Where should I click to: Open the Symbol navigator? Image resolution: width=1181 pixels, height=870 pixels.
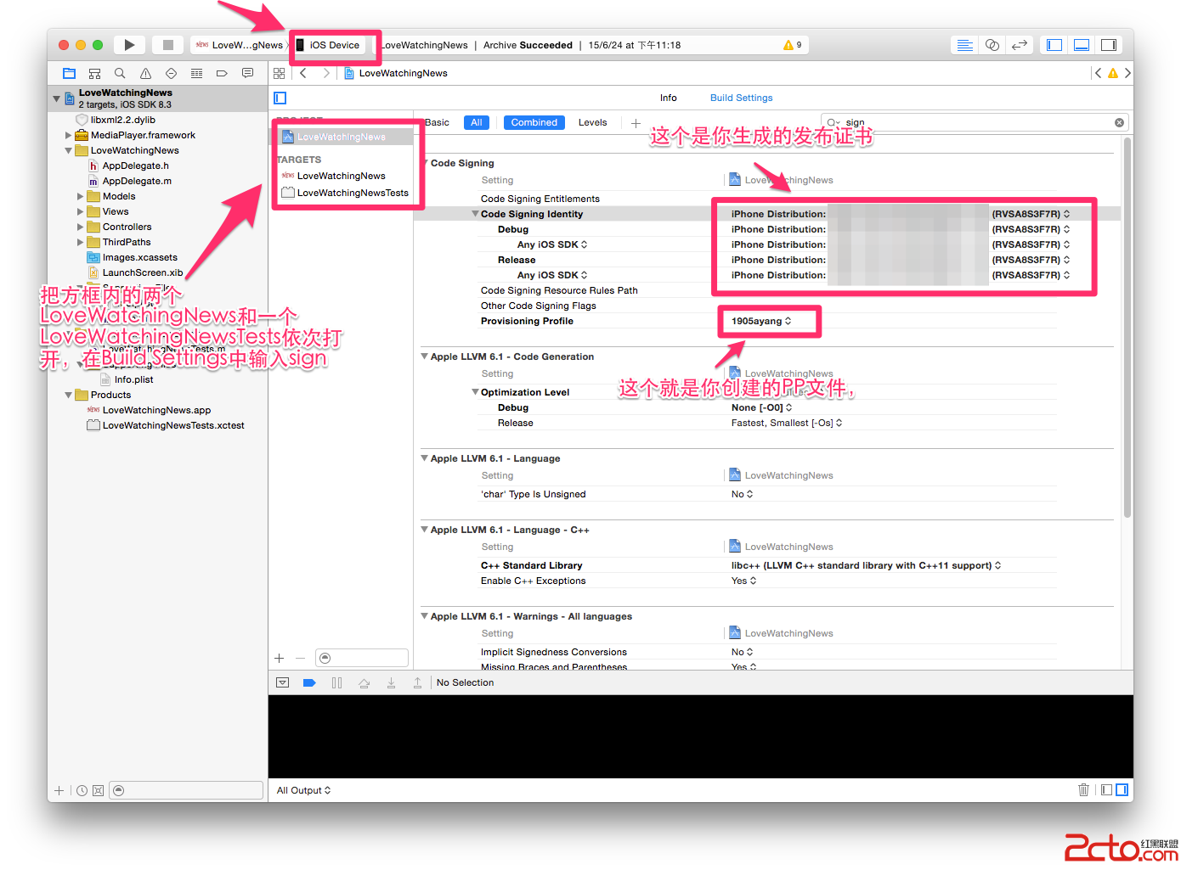[x=95, y=74]
